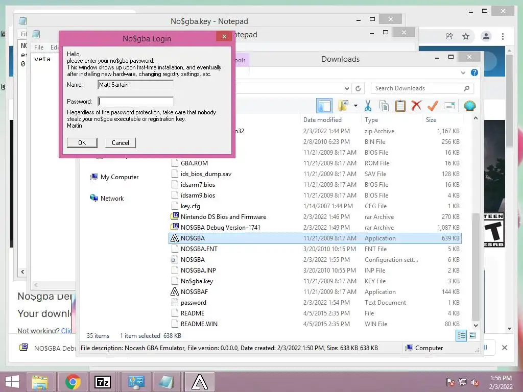
Task: Open Google Chrome from taskbar
Action: (73, 382)
